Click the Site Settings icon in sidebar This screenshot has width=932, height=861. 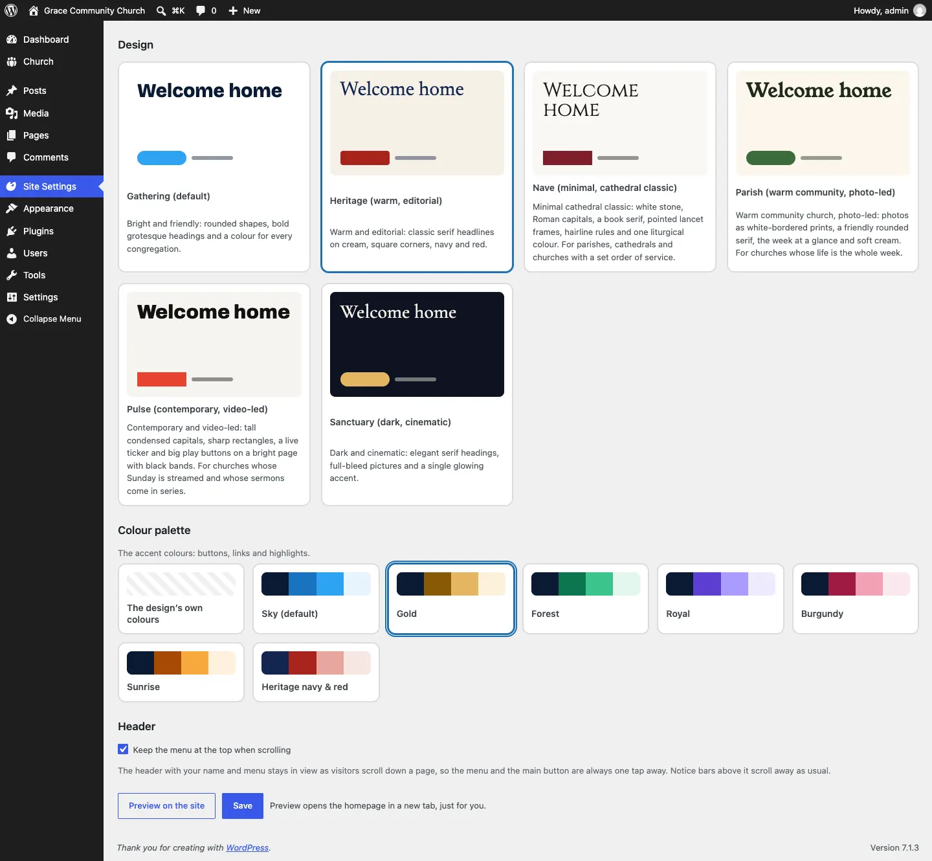12,186
